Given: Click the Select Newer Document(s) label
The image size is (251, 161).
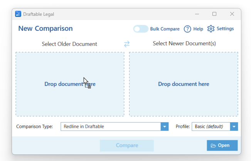Looking at the screenshot, I should [184, 44].
